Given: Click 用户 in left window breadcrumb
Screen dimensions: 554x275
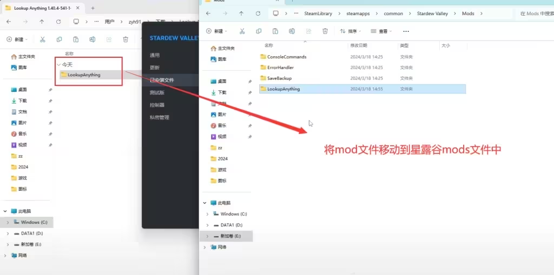Looking at the screenshot, I should pyautogui.click(x=109, y=22).
